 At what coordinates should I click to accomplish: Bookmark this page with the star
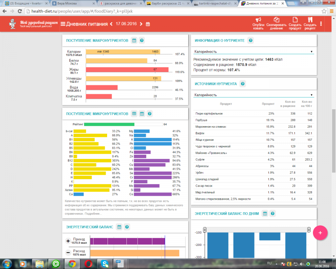pos(324,11)
